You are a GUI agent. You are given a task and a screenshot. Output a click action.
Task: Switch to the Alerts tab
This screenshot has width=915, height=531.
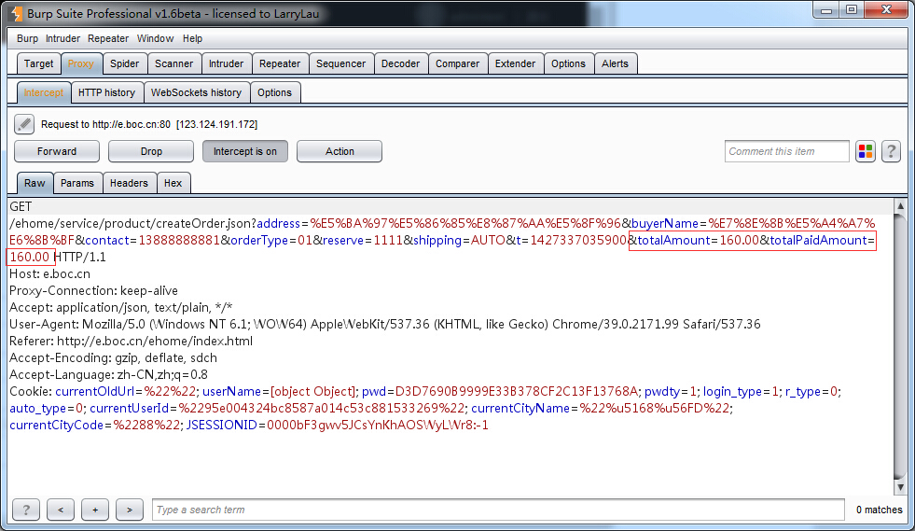pyautogui.click(x=615, y=63)
